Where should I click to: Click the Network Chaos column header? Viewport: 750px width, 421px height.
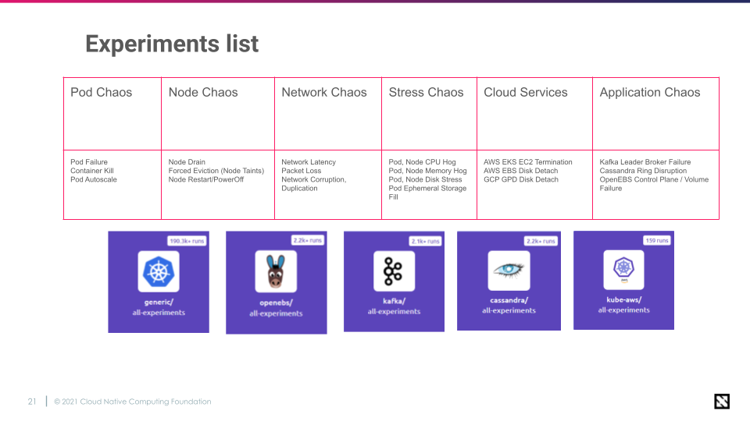pos(323,92)
